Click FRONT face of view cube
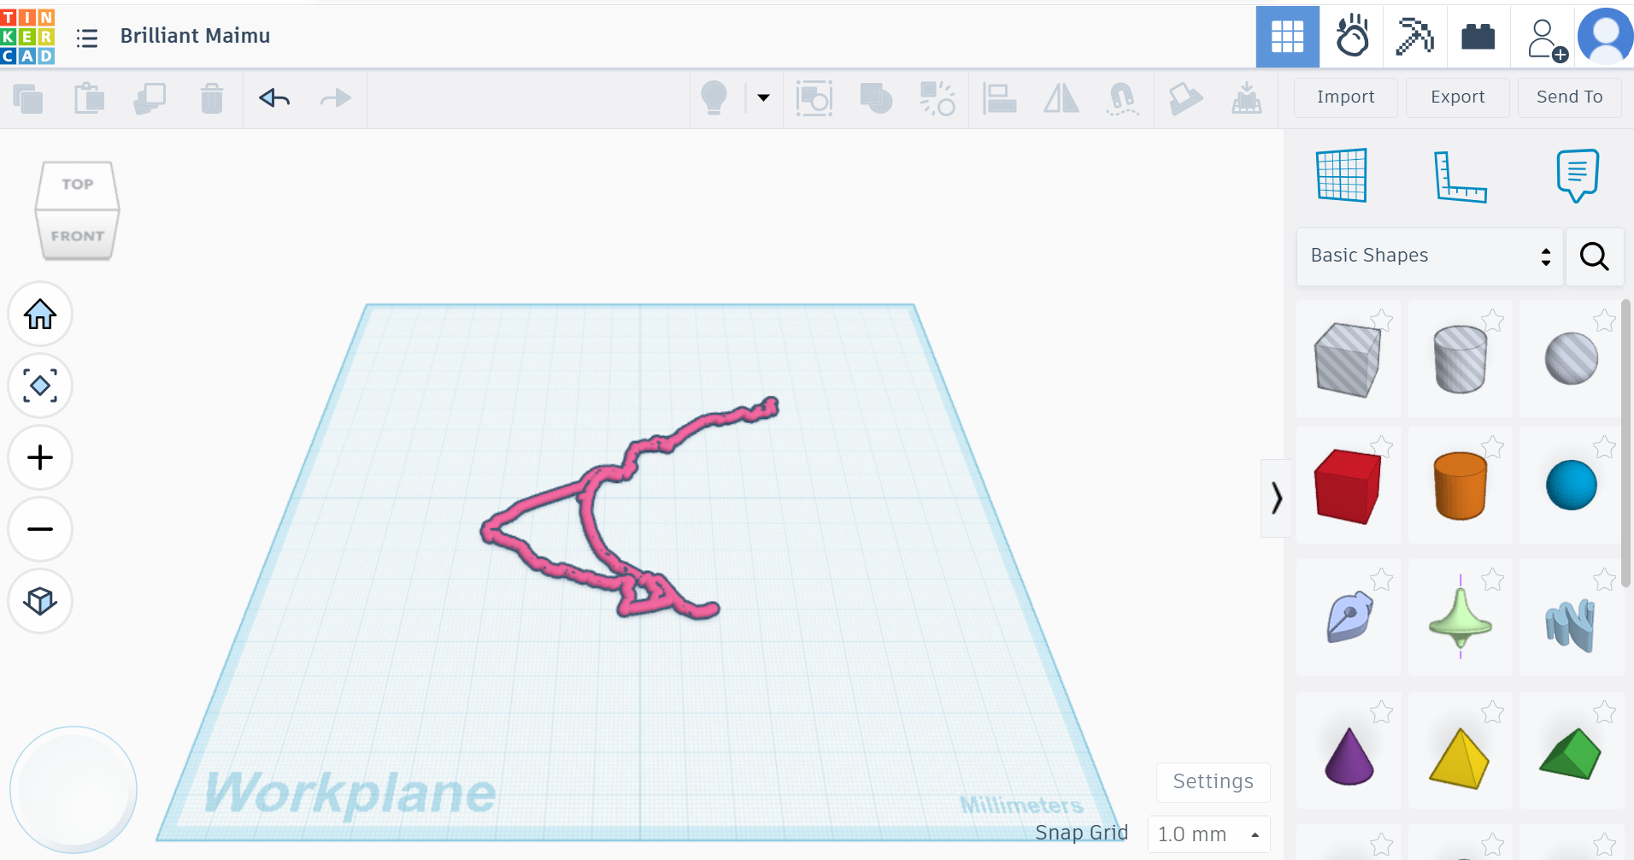Screen dimensions: 1634x860 [x=77, y=235]
